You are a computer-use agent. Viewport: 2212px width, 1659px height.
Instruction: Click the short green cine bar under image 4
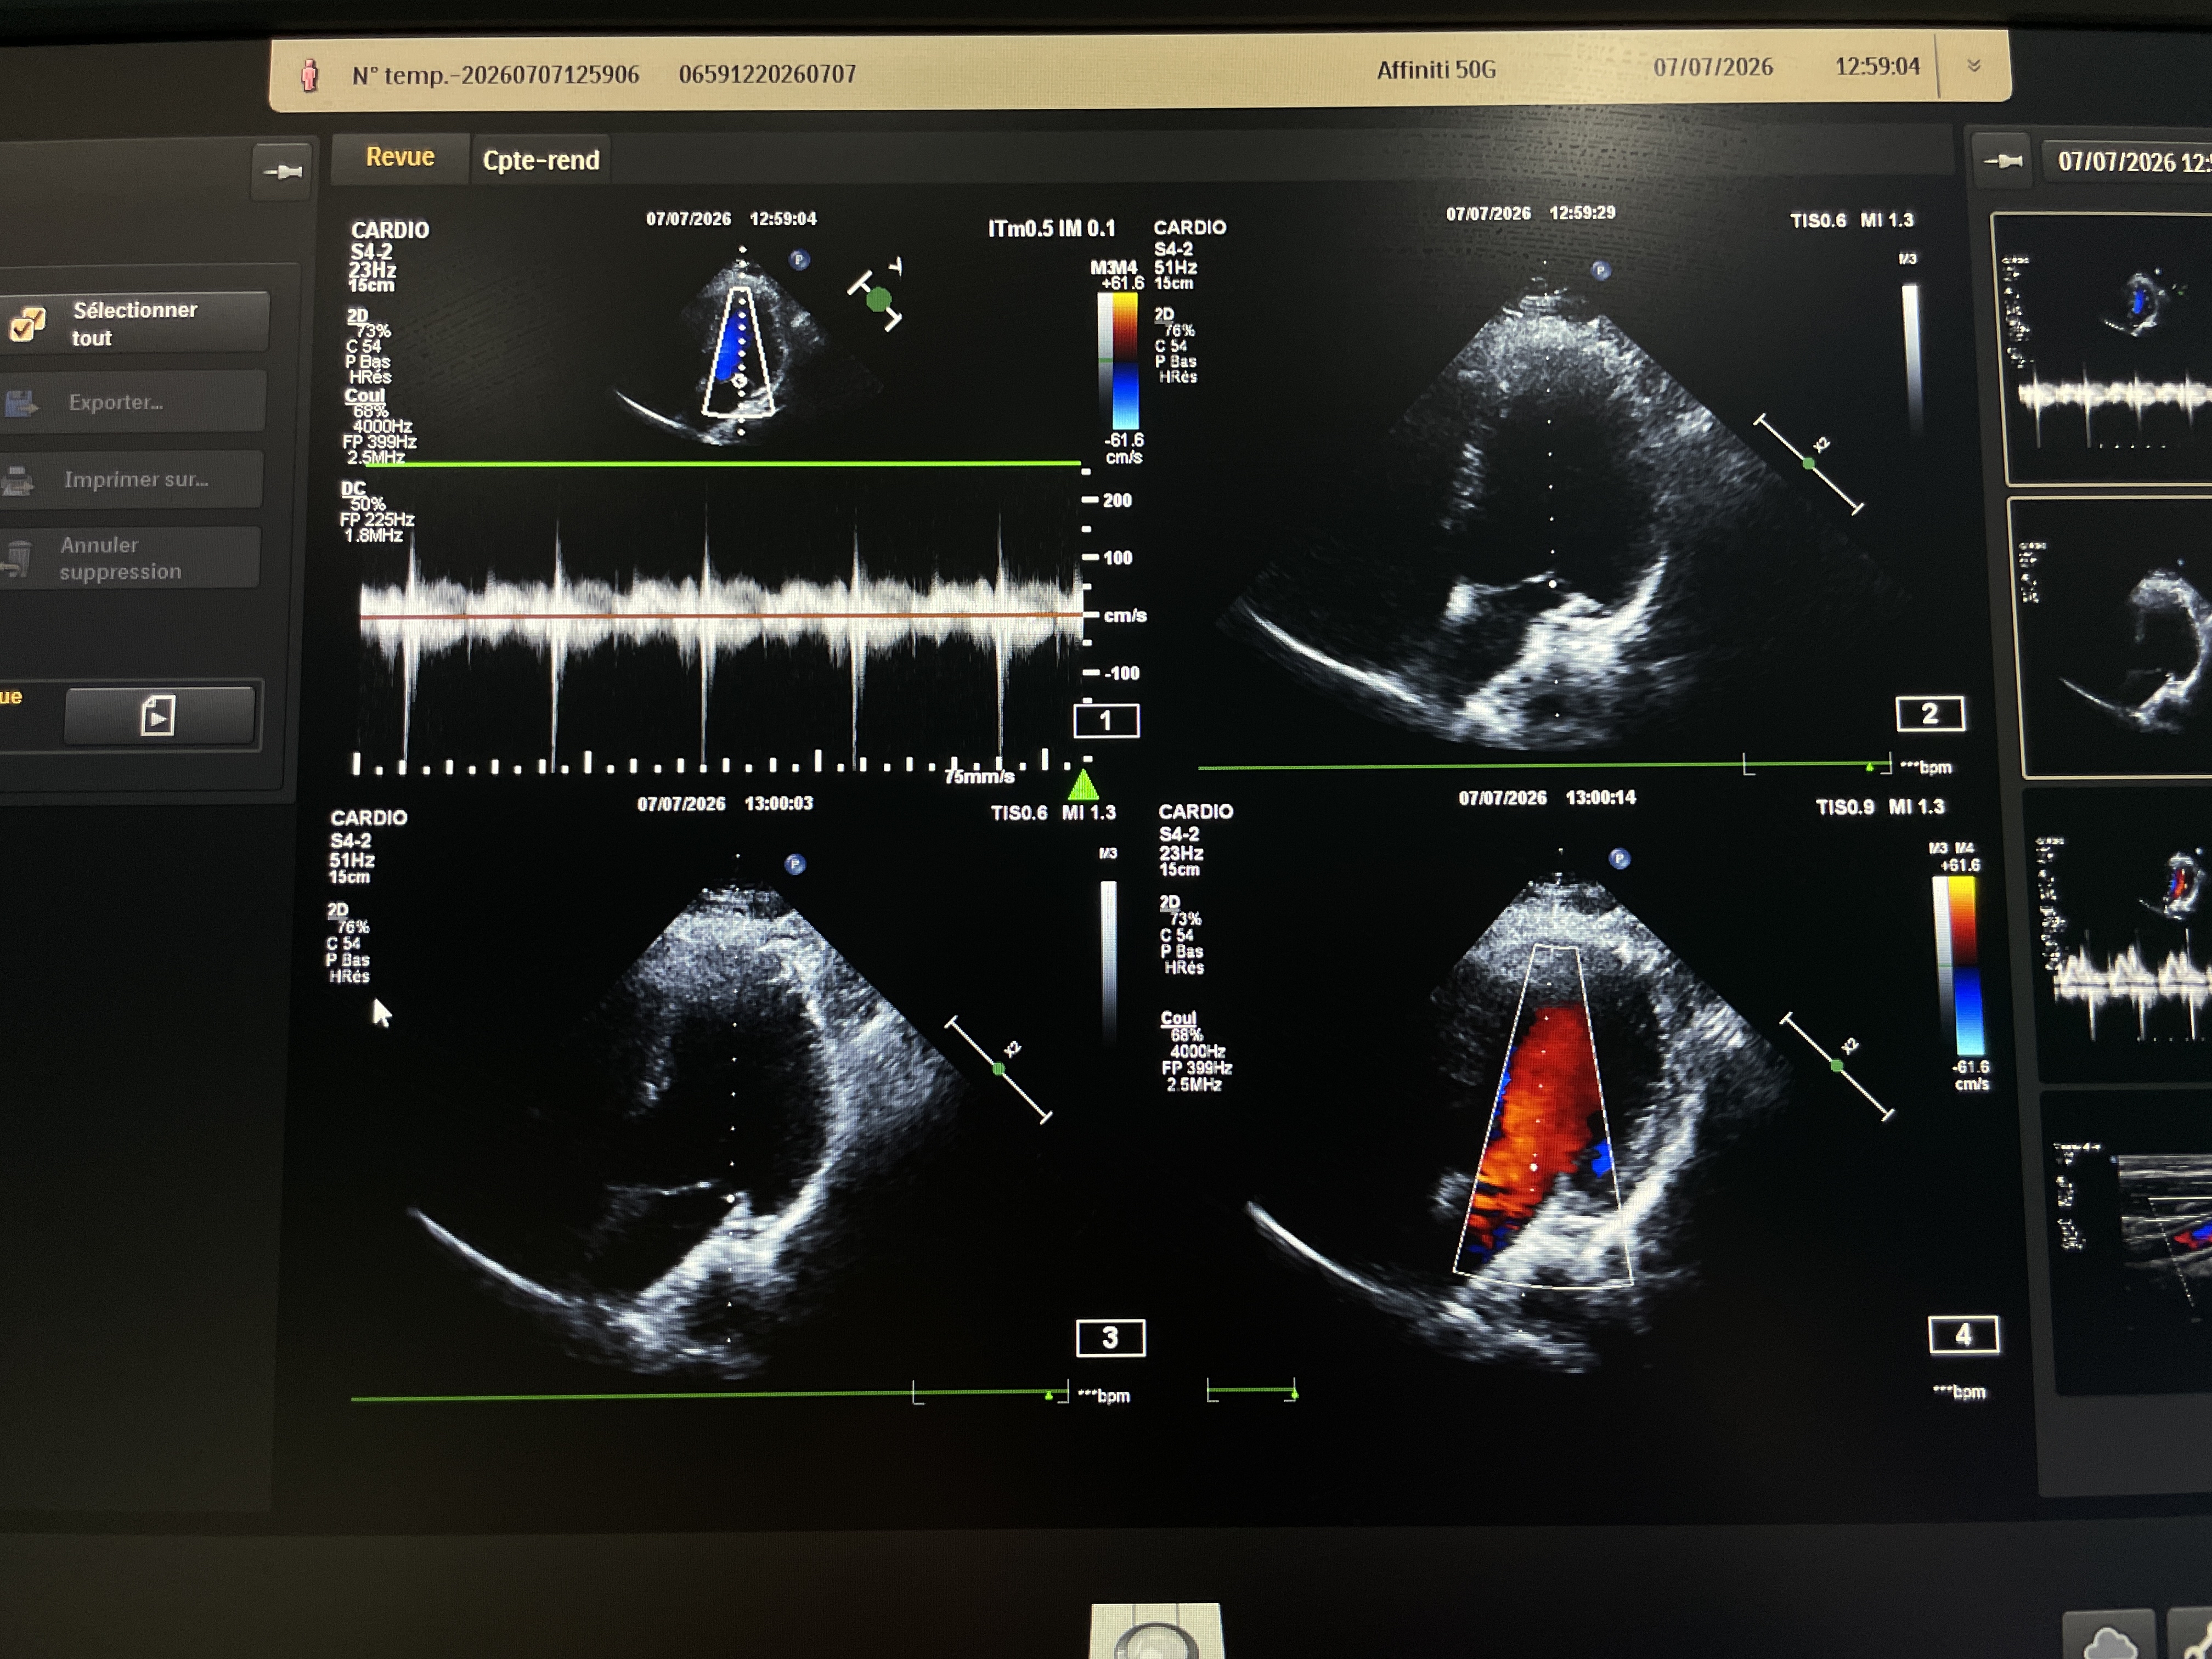coord(1252,1391)
